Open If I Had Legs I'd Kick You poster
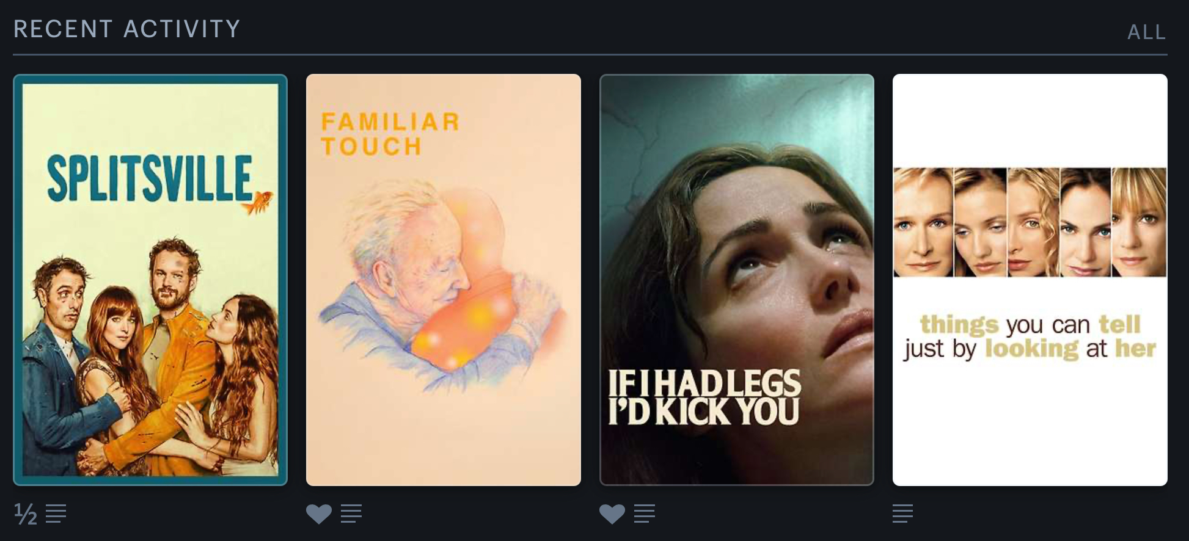 tap(737, 280)
